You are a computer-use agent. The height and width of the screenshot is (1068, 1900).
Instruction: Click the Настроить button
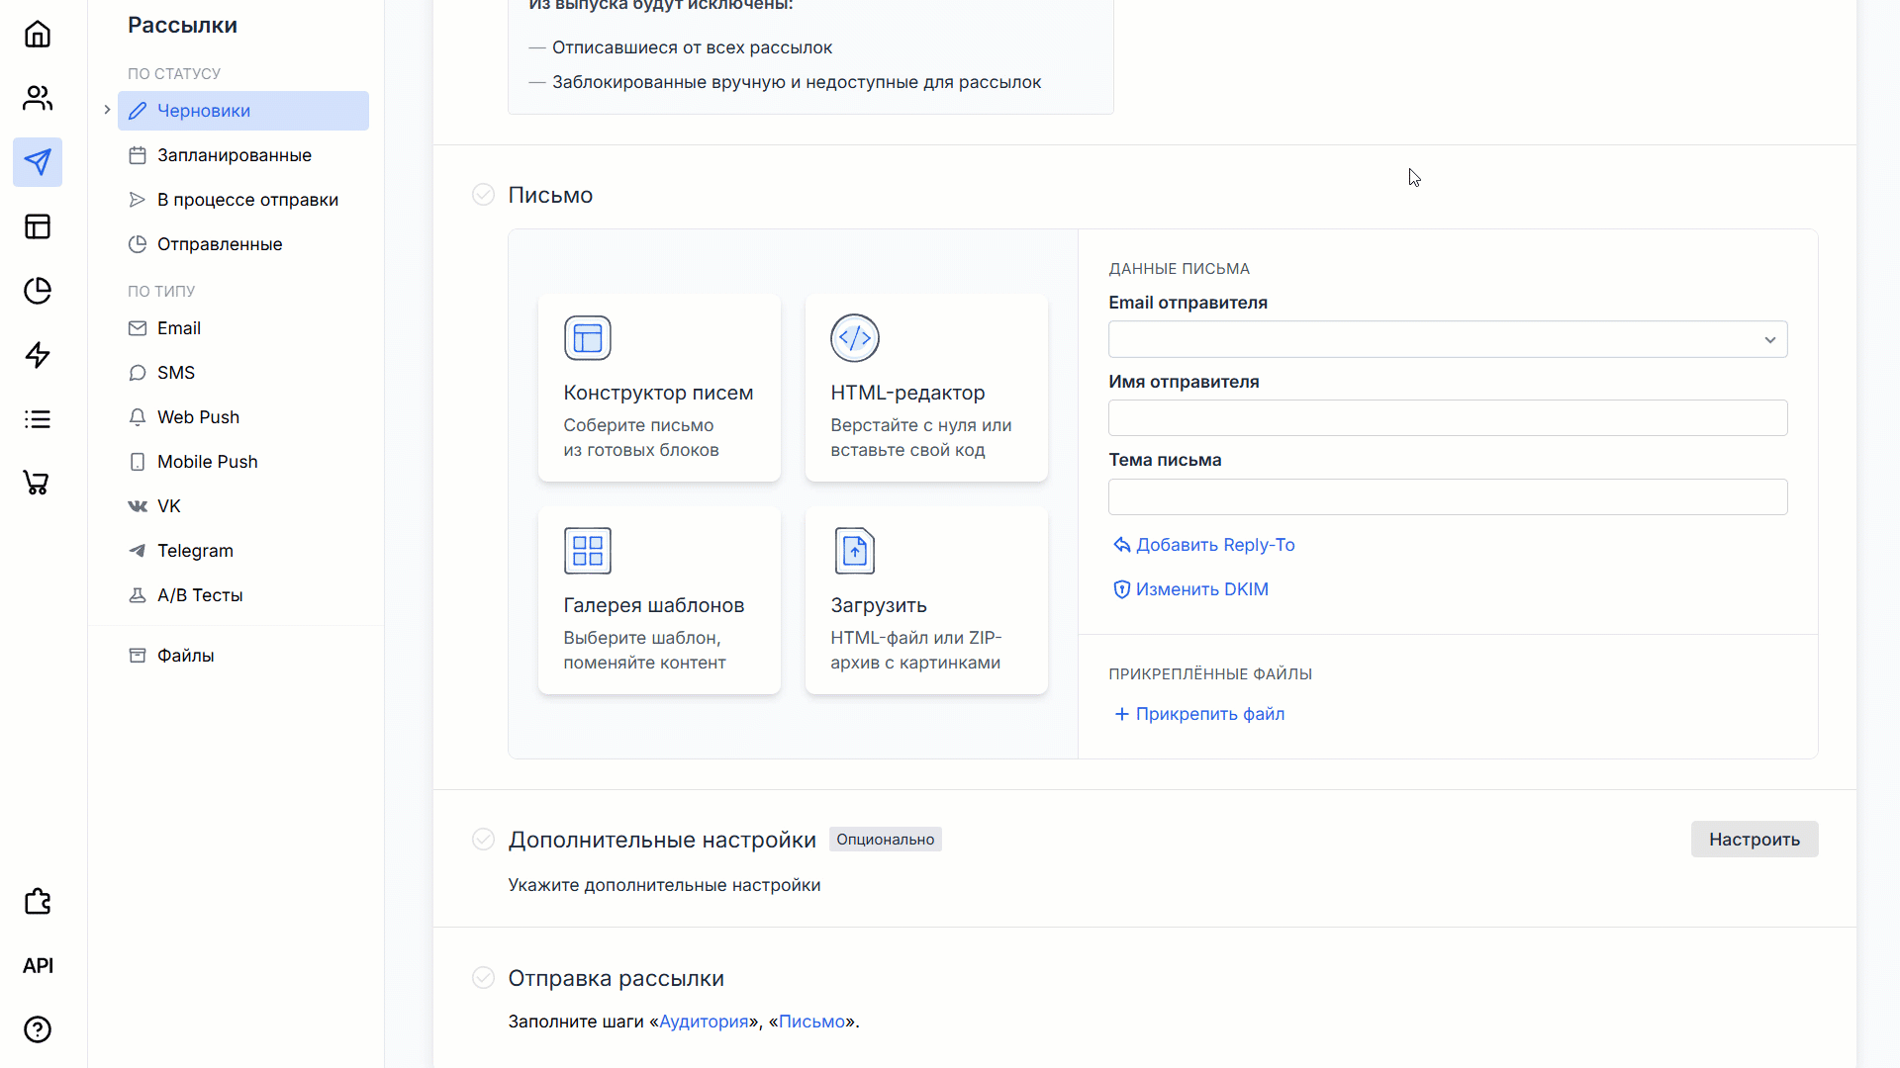pos(1754,839)
